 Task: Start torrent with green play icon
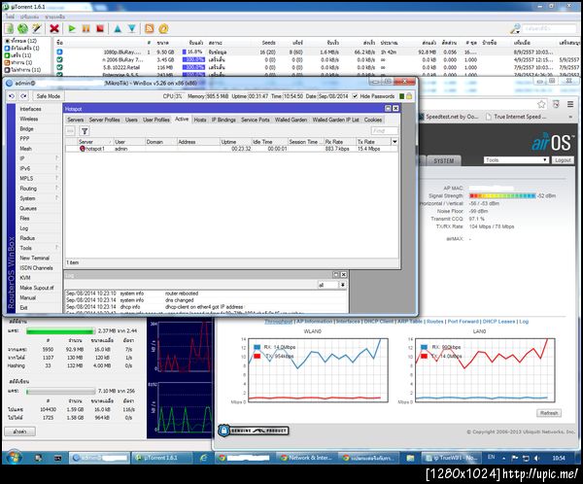pos(72,28)
